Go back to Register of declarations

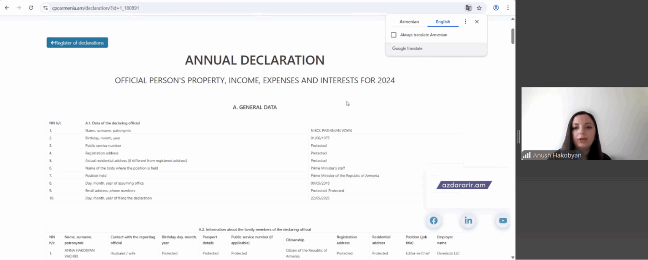(77, 42)
